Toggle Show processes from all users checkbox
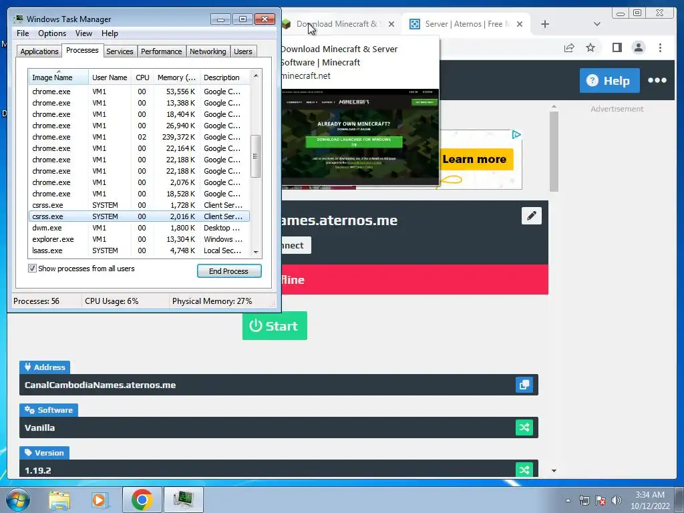 coord(32,269)
